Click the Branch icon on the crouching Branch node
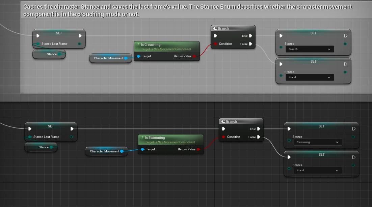 coord(215,28)
